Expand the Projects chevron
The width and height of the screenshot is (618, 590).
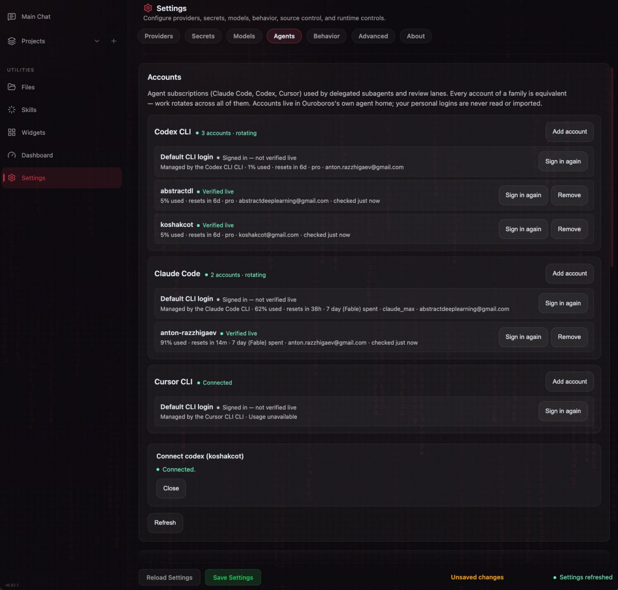click(97, 41)
